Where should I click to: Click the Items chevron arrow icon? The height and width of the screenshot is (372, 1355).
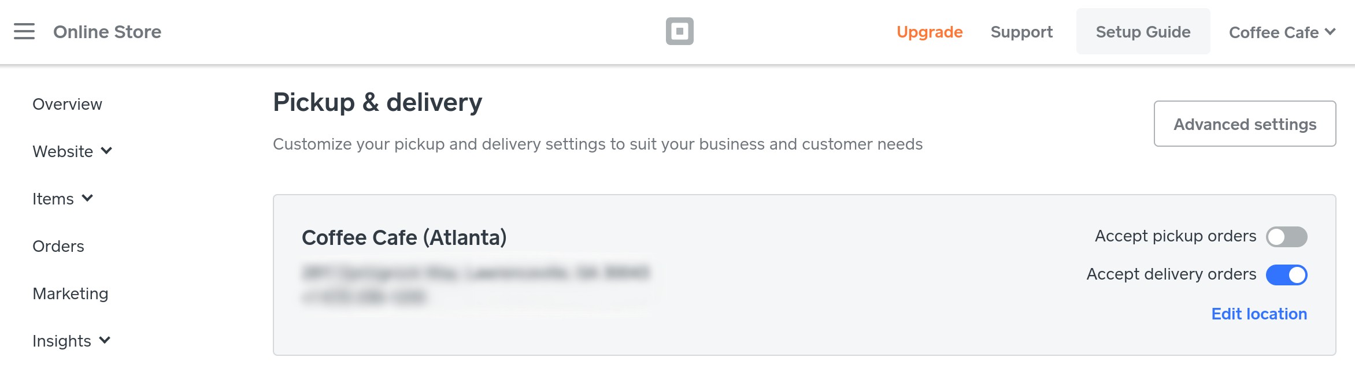click(87, 198)
